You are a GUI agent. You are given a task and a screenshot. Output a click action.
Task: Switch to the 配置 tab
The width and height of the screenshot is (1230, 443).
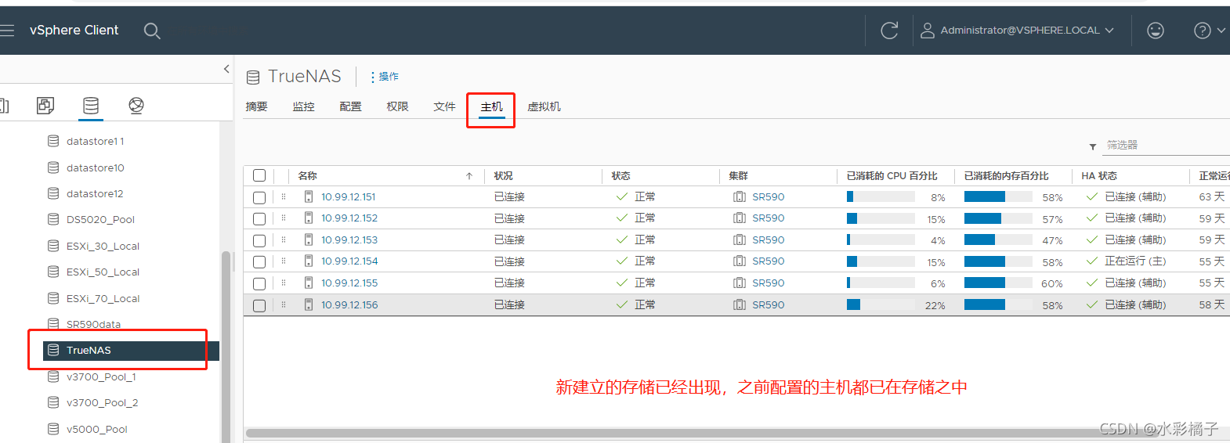(x=350, y=106)
